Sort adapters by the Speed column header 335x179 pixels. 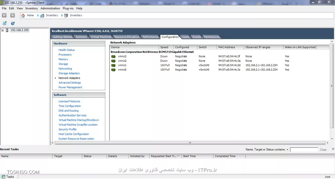(x=166, y=47)
